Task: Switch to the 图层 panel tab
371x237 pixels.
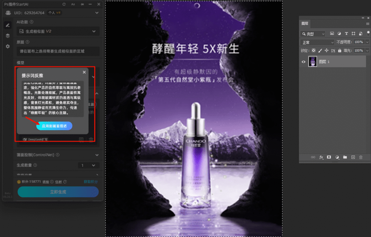Action: tap(305, 24)
